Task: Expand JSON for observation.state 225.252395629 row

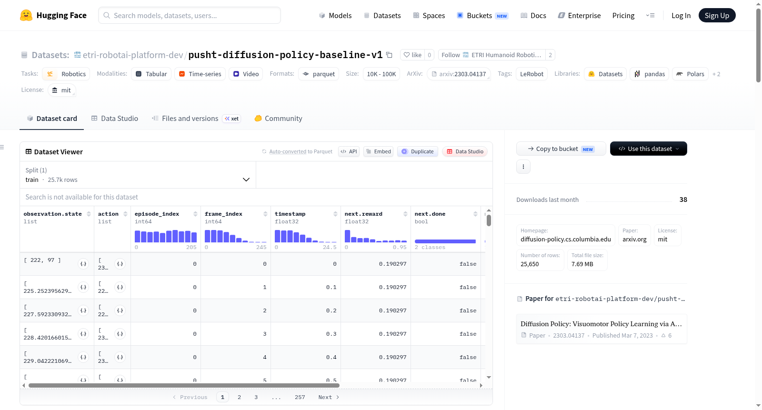Action: point(83,287)
